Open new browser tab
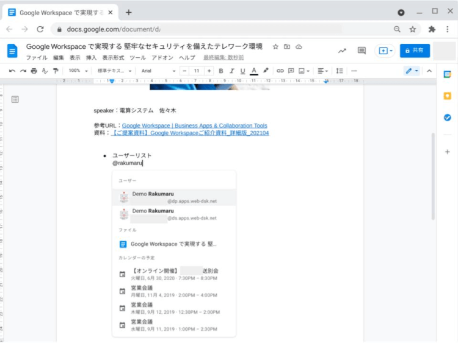This screenshot has width=458, height=343. click(x=128, y=13)
